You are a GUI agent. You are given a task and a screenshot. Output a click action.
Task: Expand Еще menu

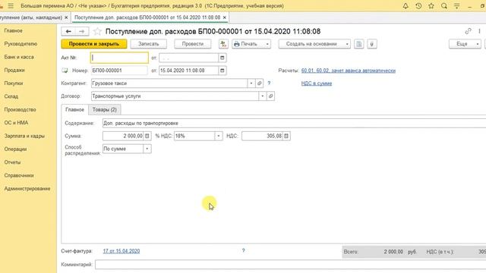(465, 44)
